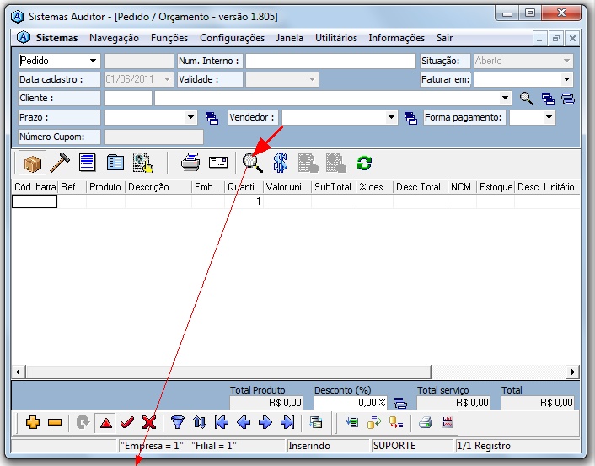Click the NCM column header
The height and width of the screenshot is (466, 595).
point(462,187)
